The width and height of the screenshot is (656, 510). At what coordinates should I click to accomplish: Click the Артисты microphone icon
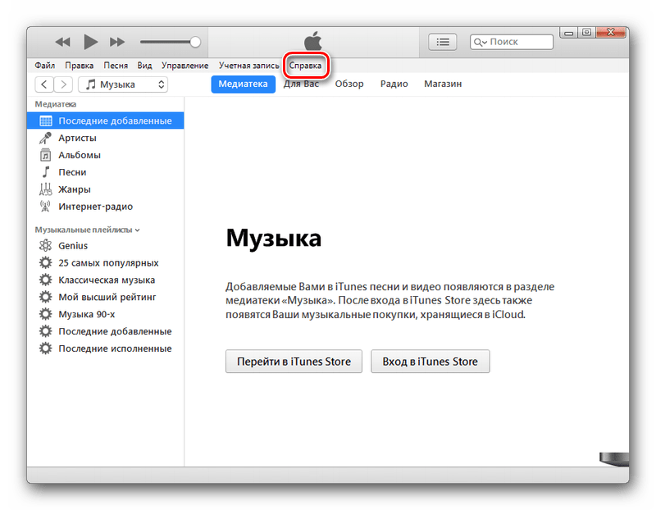[45, 138]
